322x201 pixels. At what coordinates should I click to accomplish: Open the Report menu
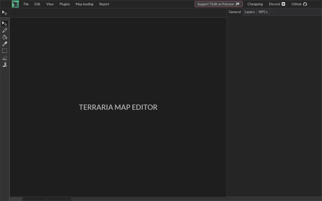104,4
